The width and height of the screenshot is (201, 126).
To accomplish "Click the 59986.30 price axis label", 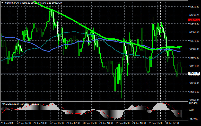I will click(x=194, y=49).
